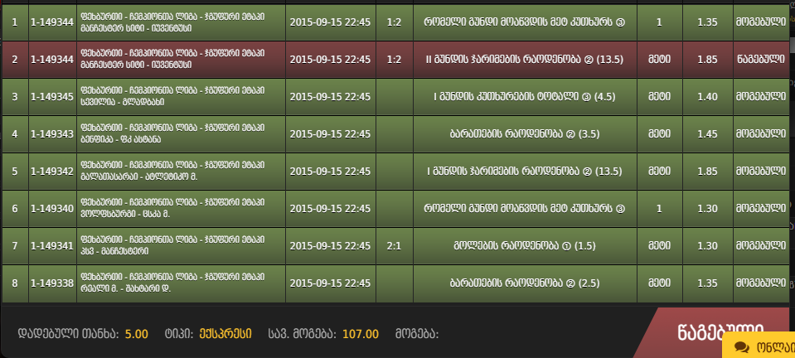
Task: Click odds 1.35 in the რეალი მ. row
Action: click(x=707, y=283)
